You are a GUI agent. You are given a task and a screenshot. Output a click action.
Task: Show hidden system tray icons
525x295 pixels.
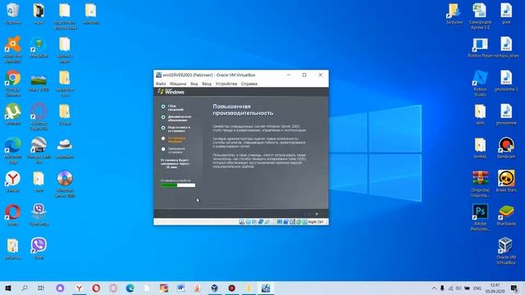[x=434, y=288]
